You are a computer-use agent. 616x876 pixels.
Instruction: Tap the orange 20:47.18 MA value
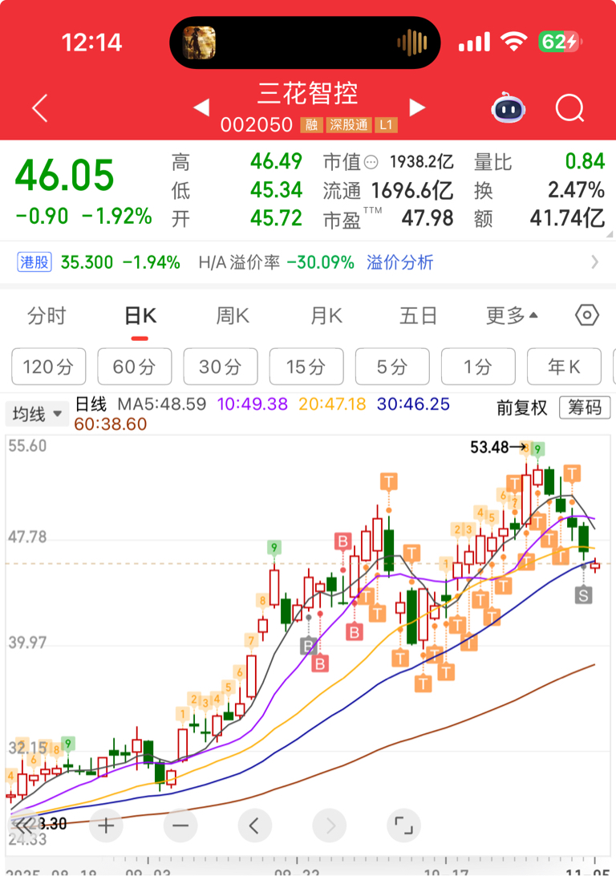332,404
